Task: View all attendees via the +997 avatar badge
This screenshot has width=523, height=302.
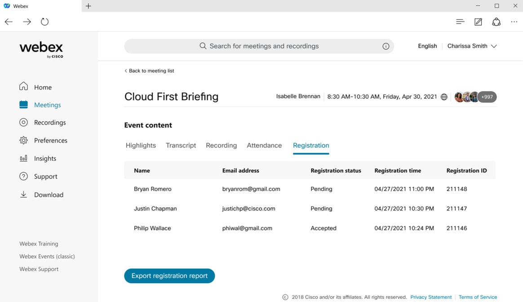Action: (488, 96)
